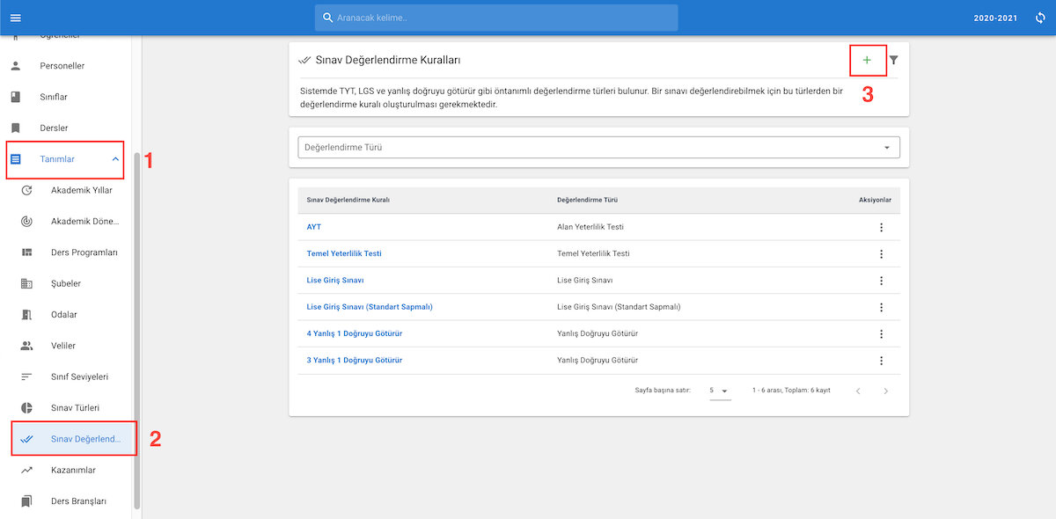Screen dimensions: 1056x519
Task: Add a new exam evaluation rule
Action: point(867,60)
